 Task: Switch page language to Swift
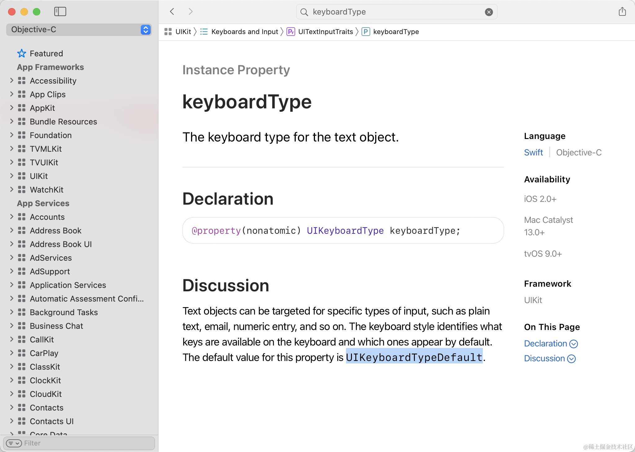[533, 152]
